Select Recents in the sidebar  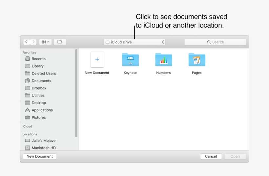pos(39,59)
